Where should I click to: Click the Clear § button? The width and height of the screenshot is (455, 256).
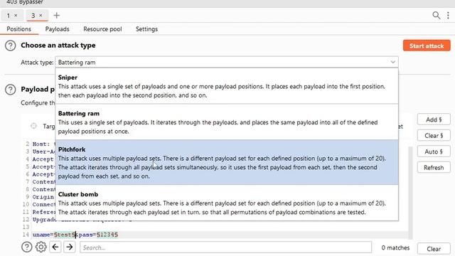point(434,136)
